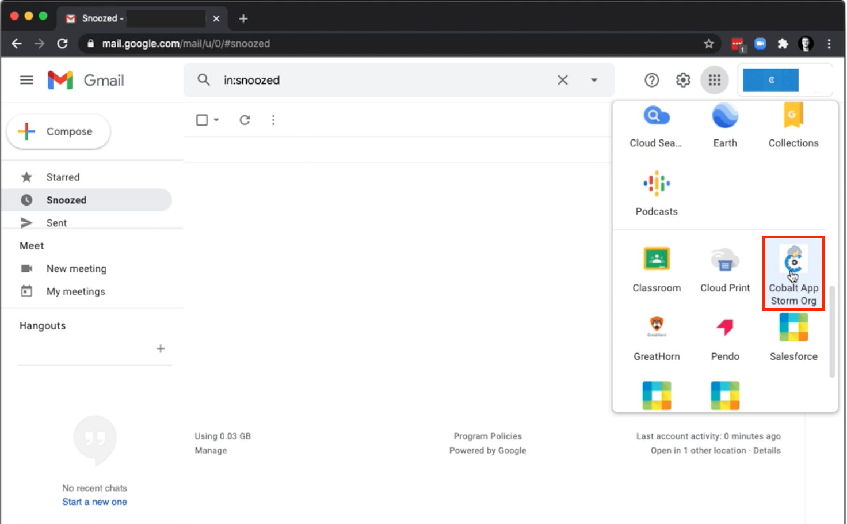Click the Compose button
The width and height of the screenshot is (847, 524).
coord(59,131)
